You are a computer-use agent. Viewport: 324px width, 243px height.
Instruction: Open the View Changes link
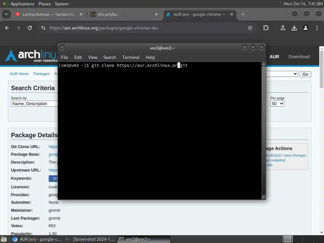(295, 155)
